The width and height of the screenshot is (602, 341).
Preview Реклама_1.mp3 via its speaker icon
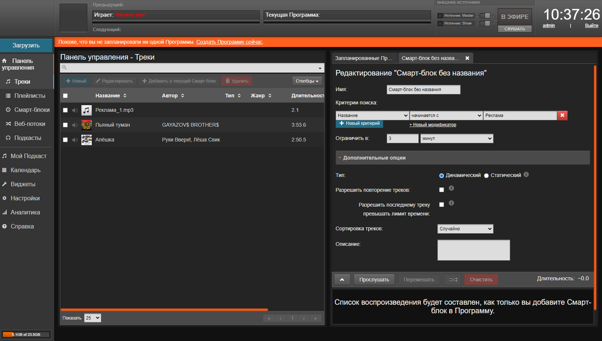pyautogui.click(x=74, y=110)
